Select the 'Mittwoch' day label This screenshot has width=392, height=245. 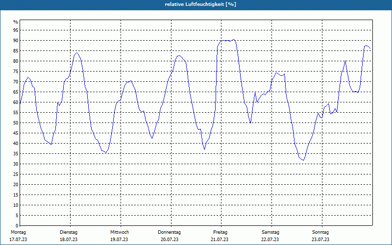[x=120, y=232]
